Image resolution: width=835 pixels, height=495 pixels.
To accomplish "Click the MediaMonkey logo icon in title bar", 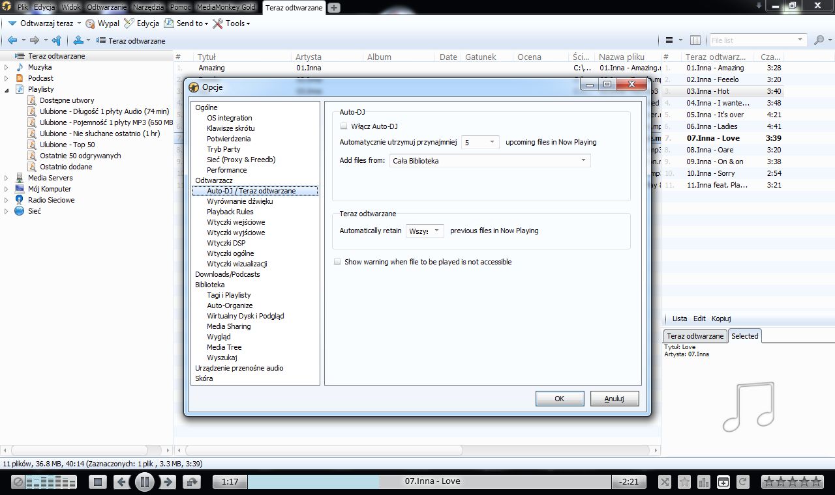I will (7, 7).
